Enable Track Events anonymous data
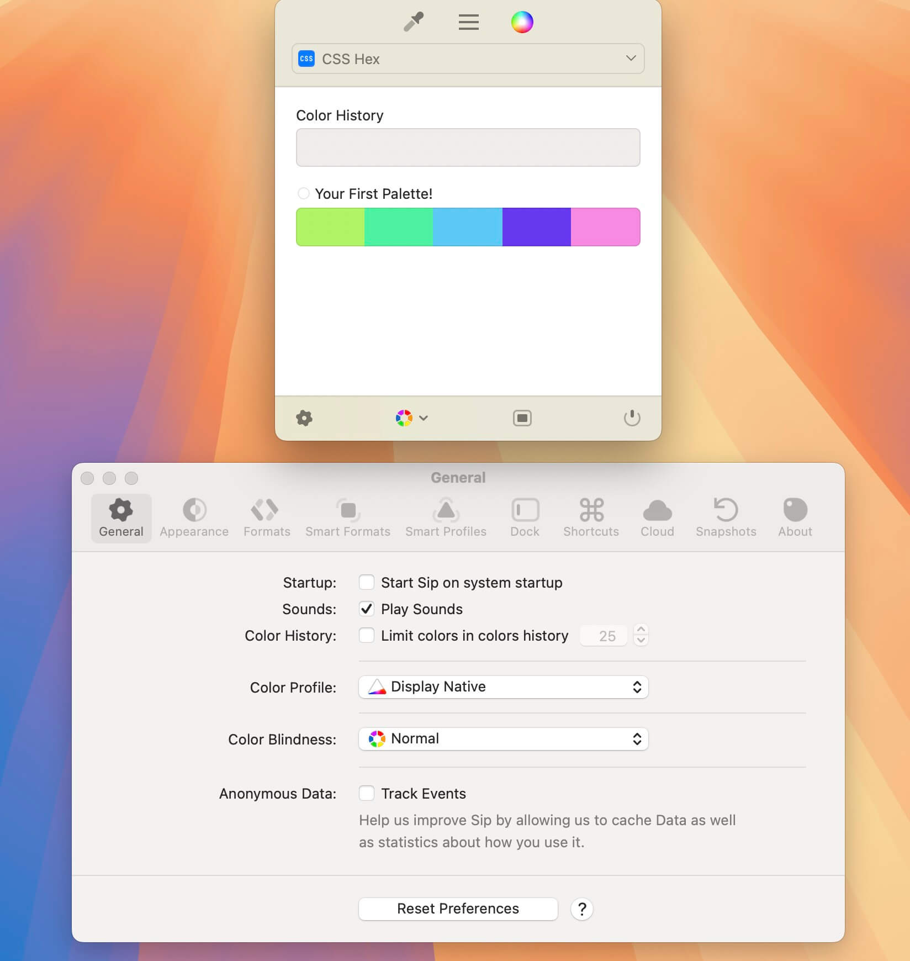Screen dimensions: 910x961 click(367, 794)
